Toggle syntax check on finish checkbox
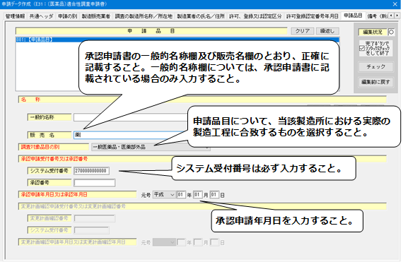Screen dimensions: 403x262 361,48
